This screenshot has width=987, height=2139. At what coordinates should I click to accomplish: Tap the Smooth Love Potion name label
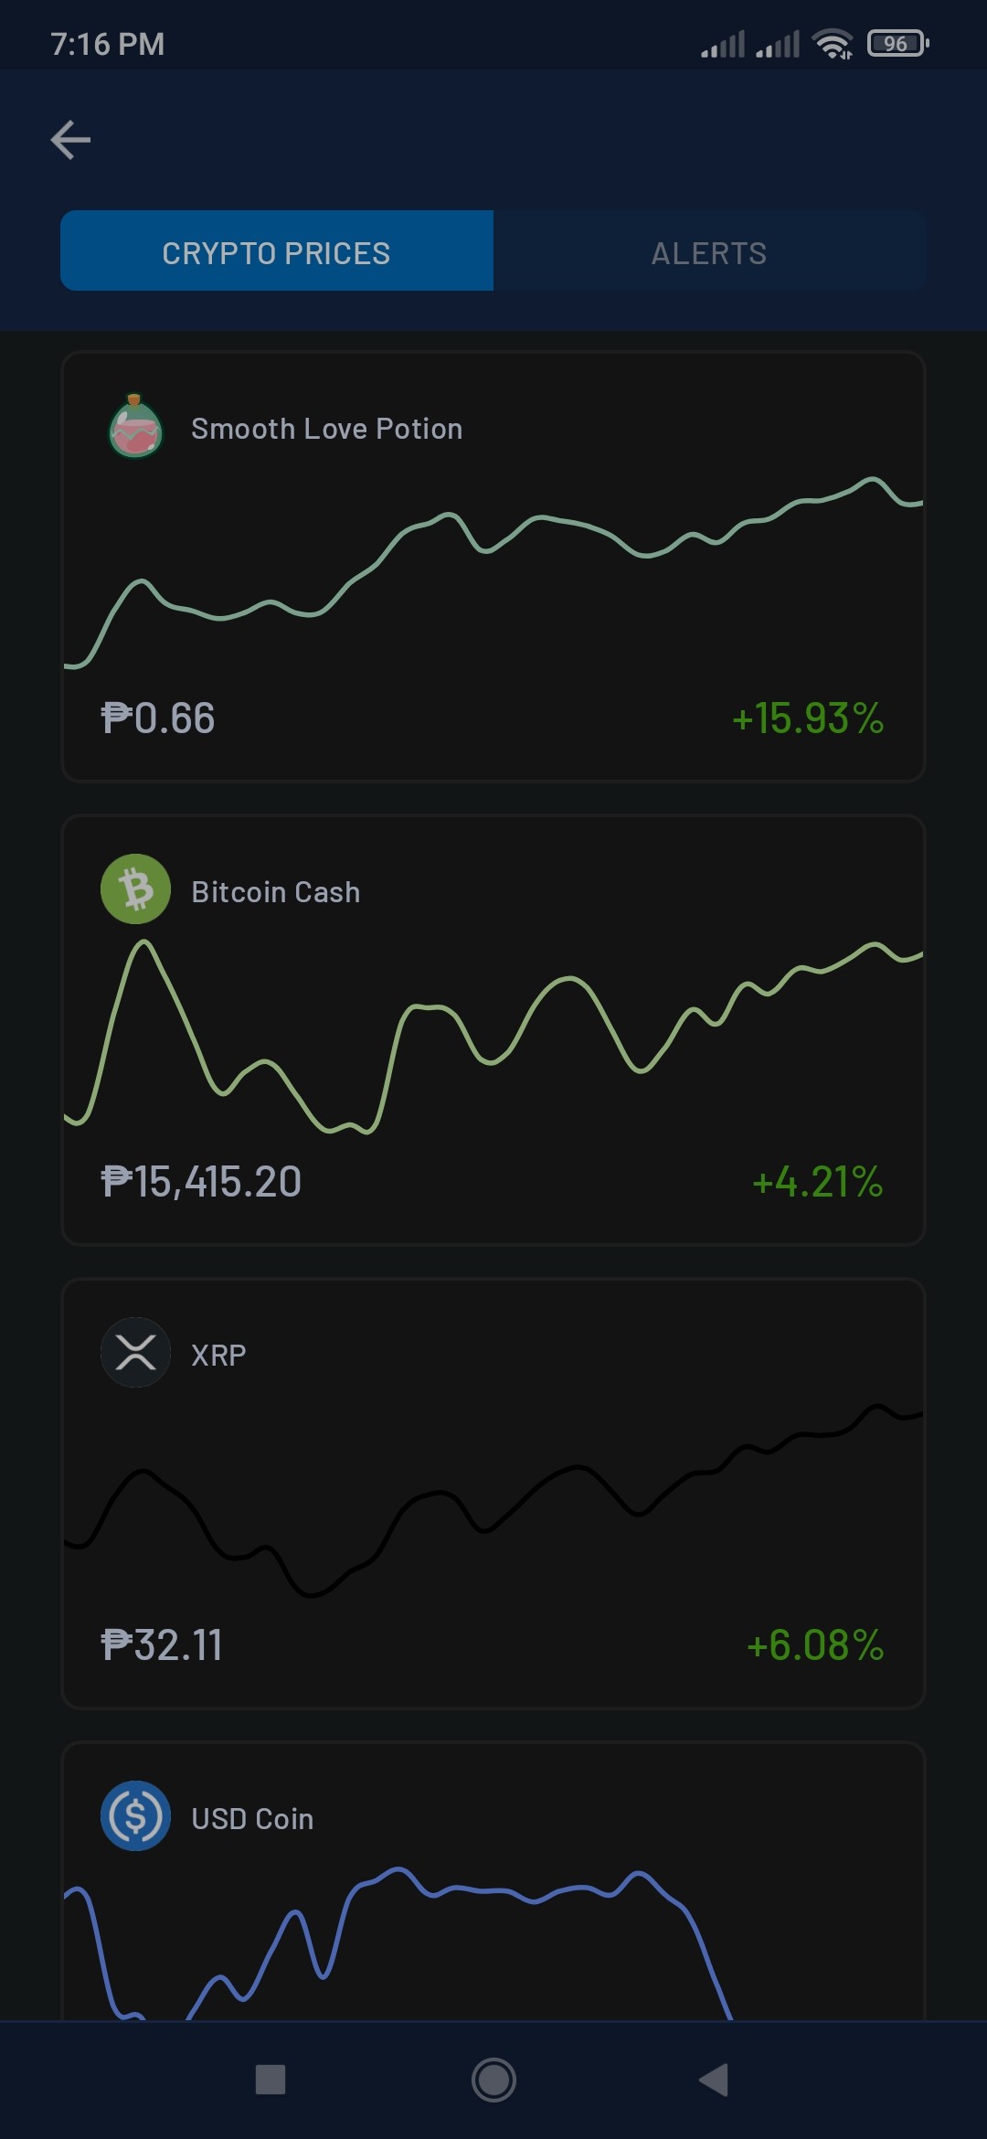pos(327,429)
